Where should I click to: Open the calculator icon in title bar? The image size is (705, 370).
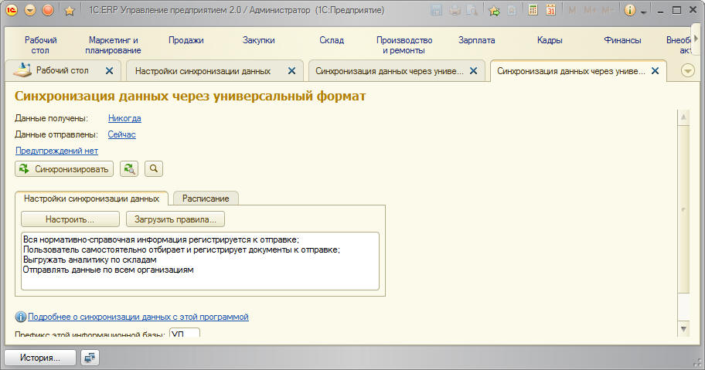pyautogui.click(x=533, y=11)
